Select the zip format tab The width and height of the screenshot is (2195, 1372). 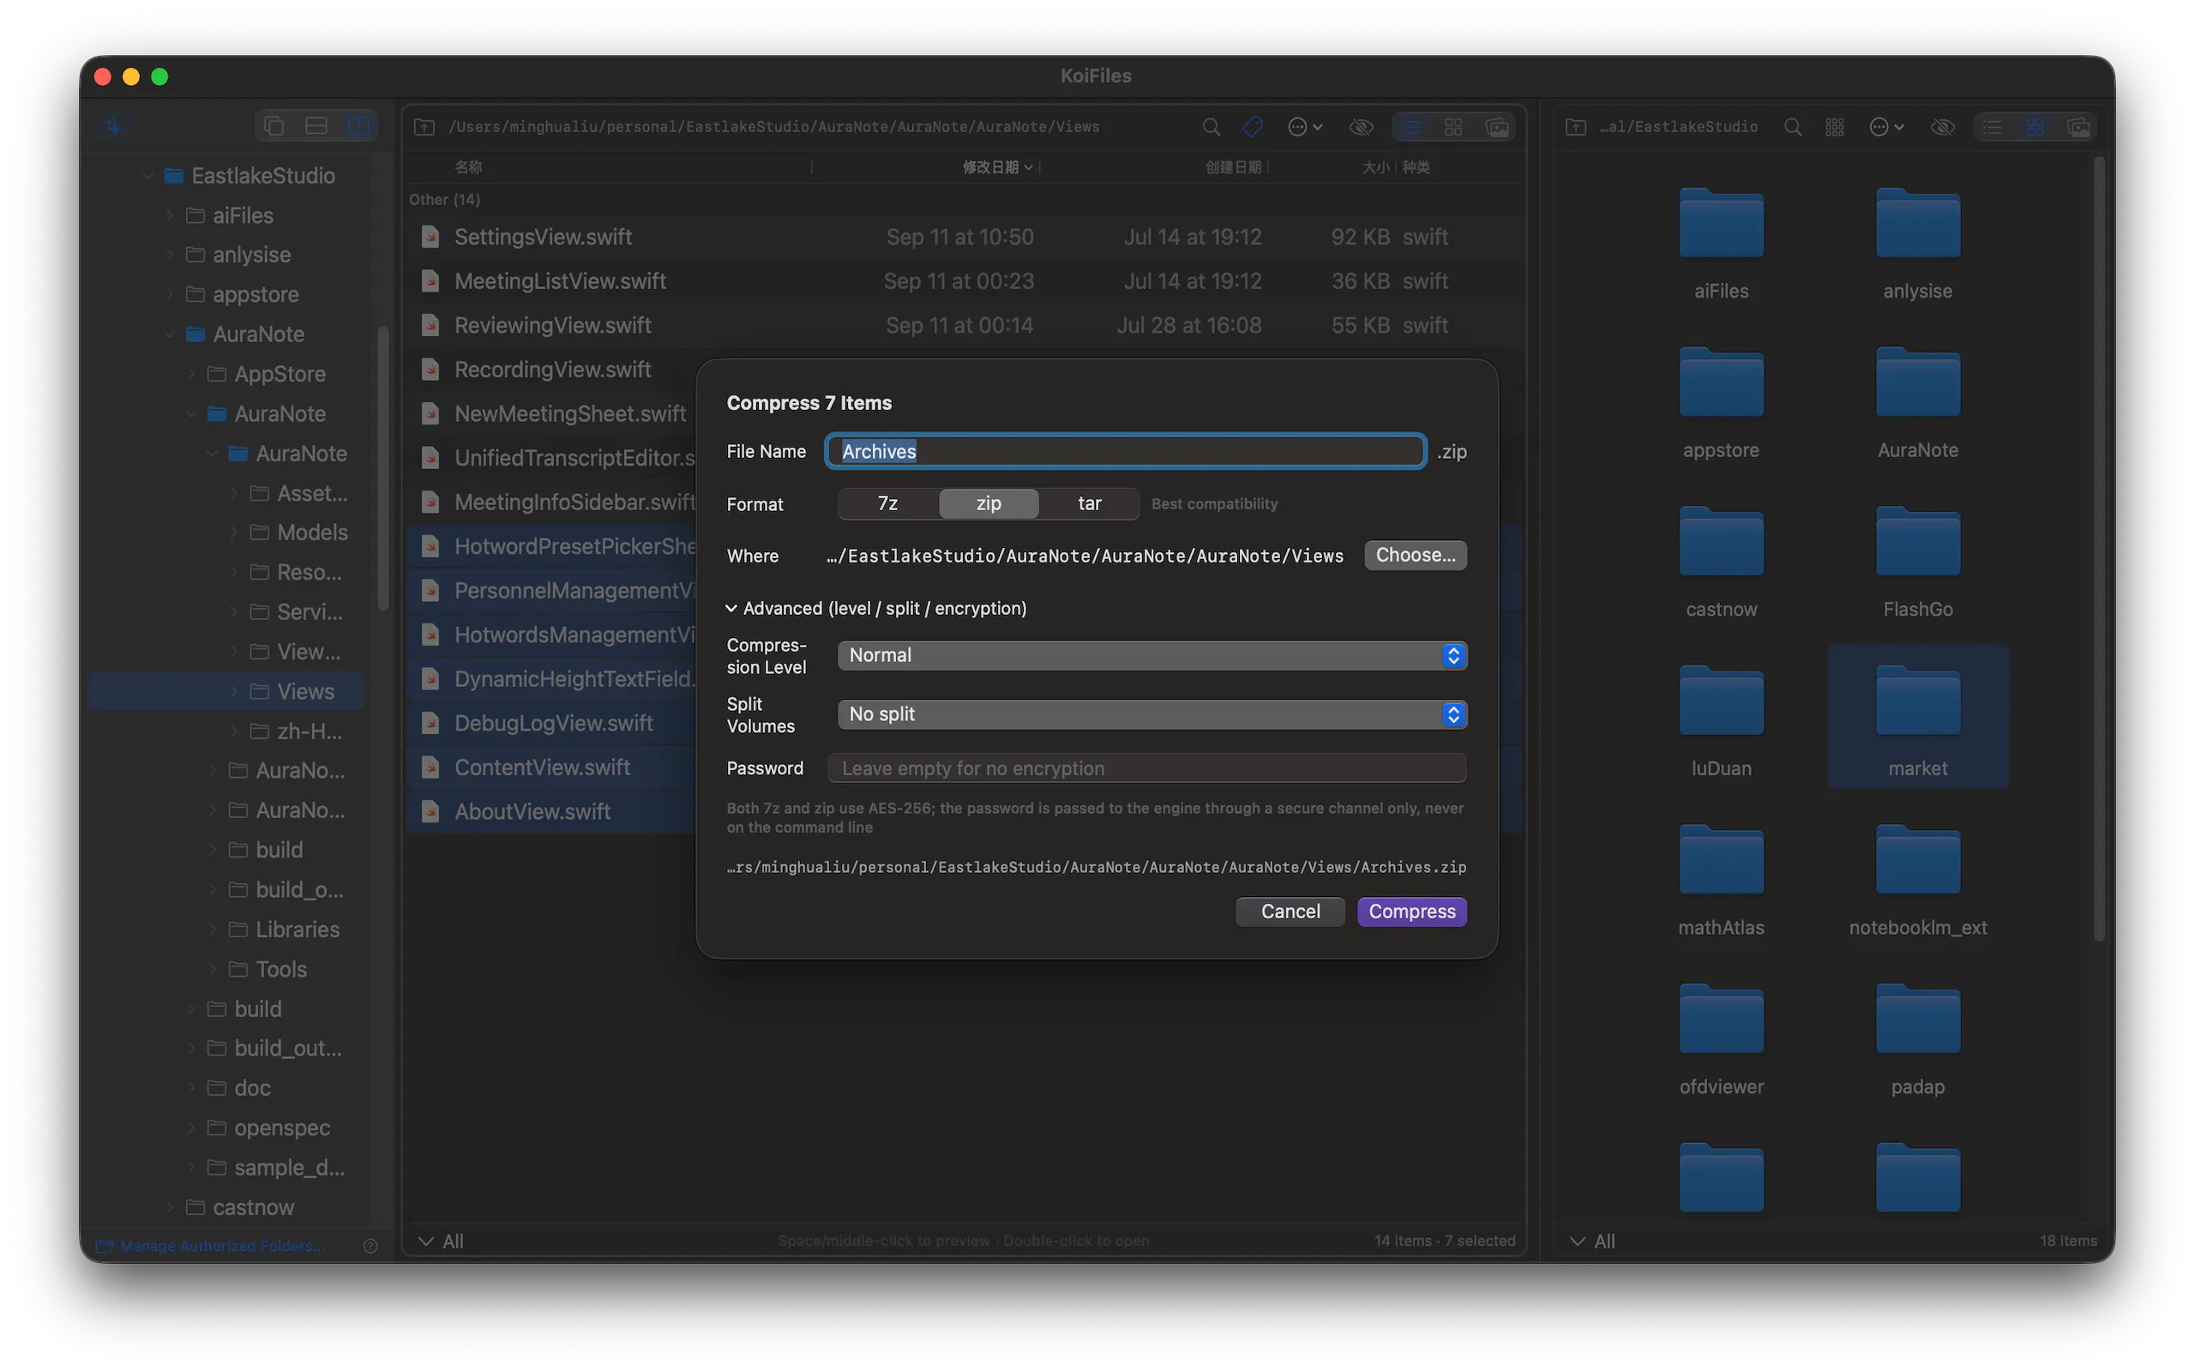989,503
